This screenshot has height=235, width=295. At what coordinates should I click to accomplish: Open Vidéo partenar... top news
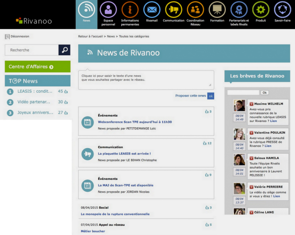pos(34,102)
